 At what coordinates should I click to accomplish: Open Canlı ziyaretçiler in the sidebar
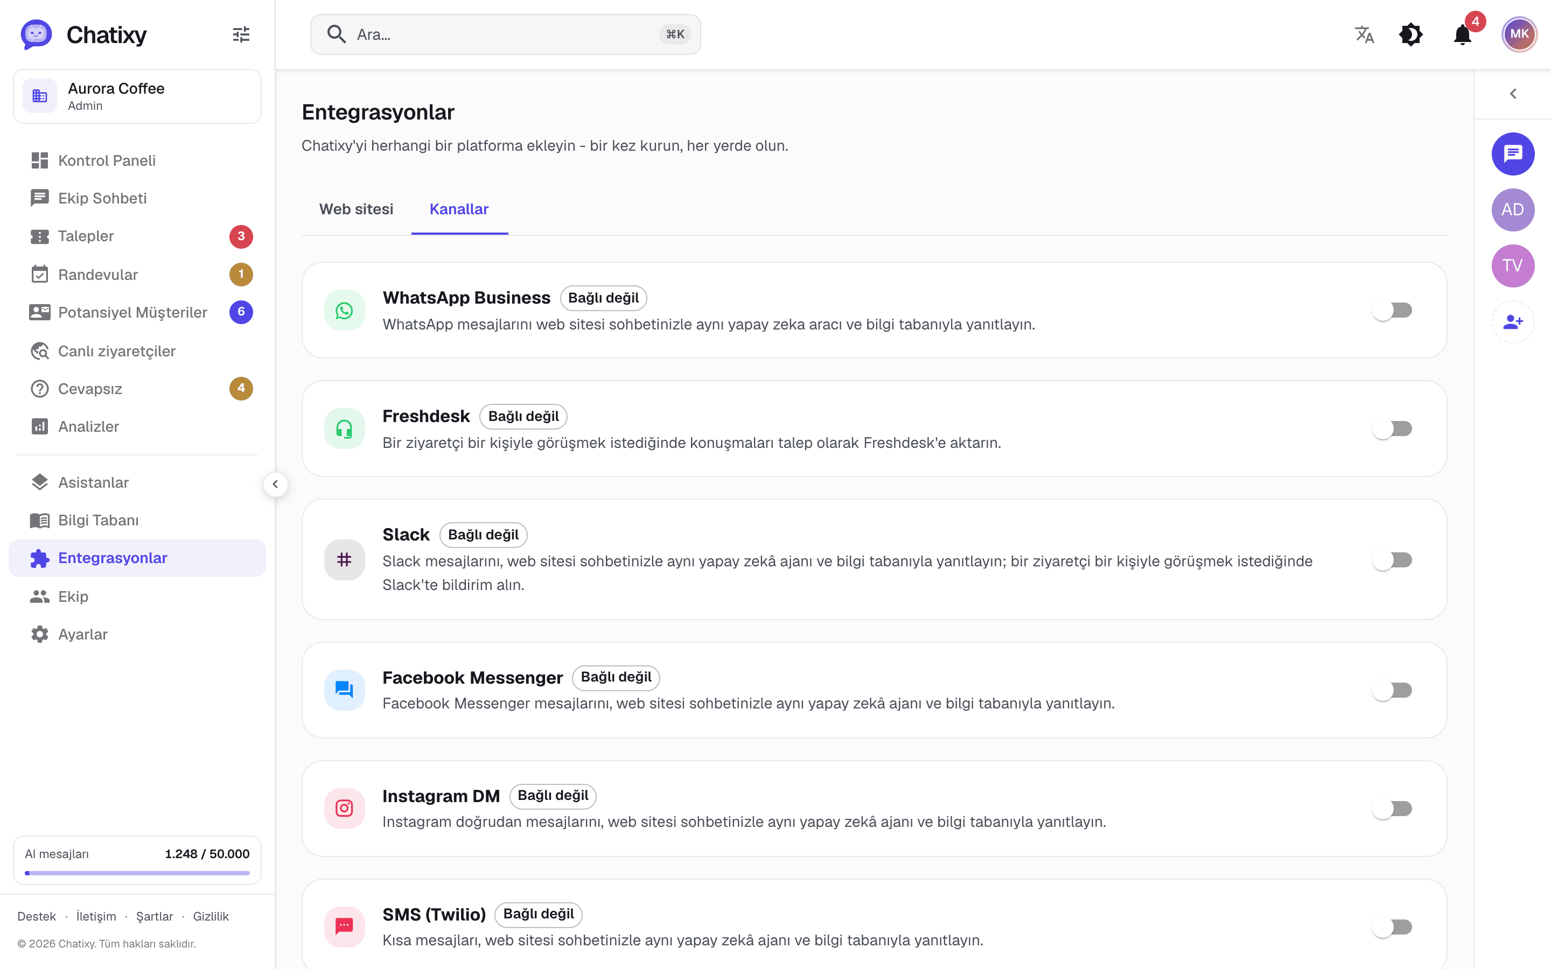[x=137, y=350]
